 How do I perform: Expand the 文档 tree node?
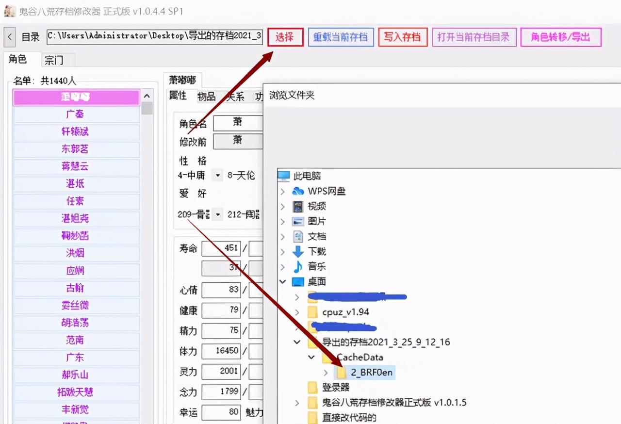[x=283, y=236]
